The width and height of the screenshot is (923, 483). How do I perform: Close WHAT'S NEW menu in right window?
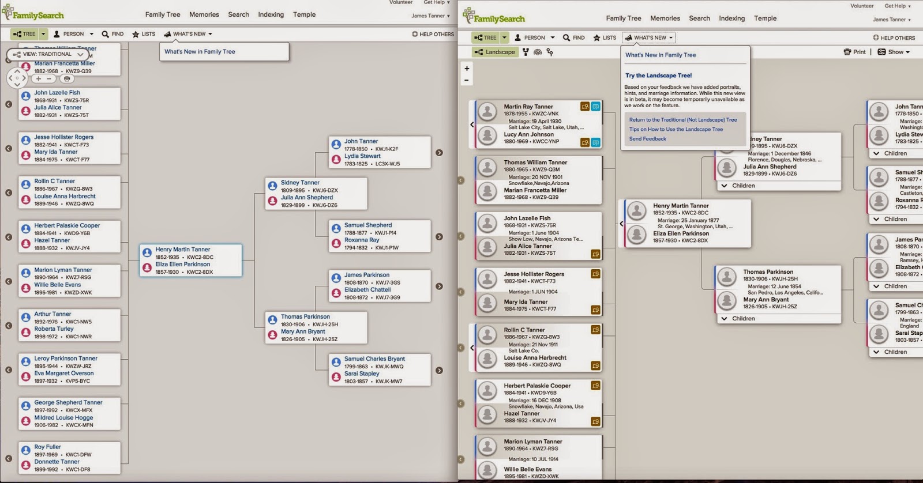click(x=648, y=37)
